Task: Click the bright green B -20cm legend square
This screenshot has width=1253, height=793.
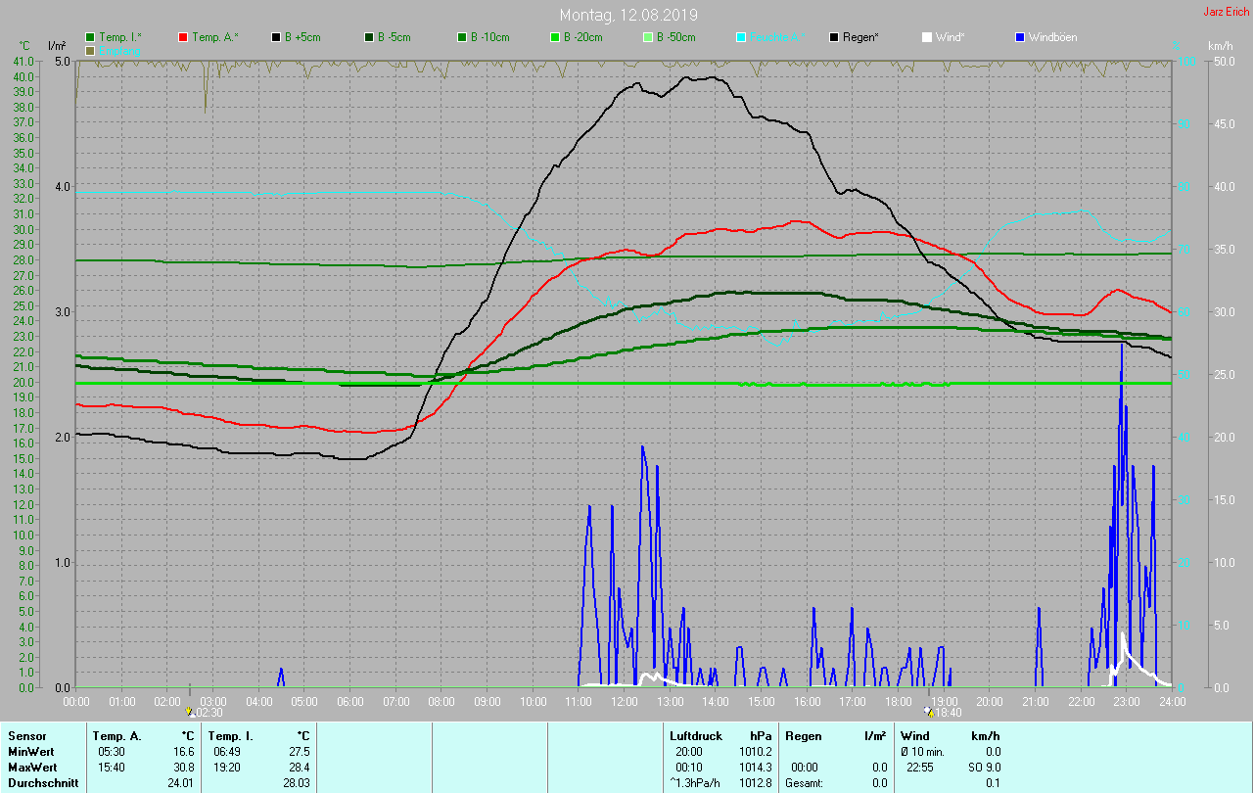Action: click(x=554, y=37)
